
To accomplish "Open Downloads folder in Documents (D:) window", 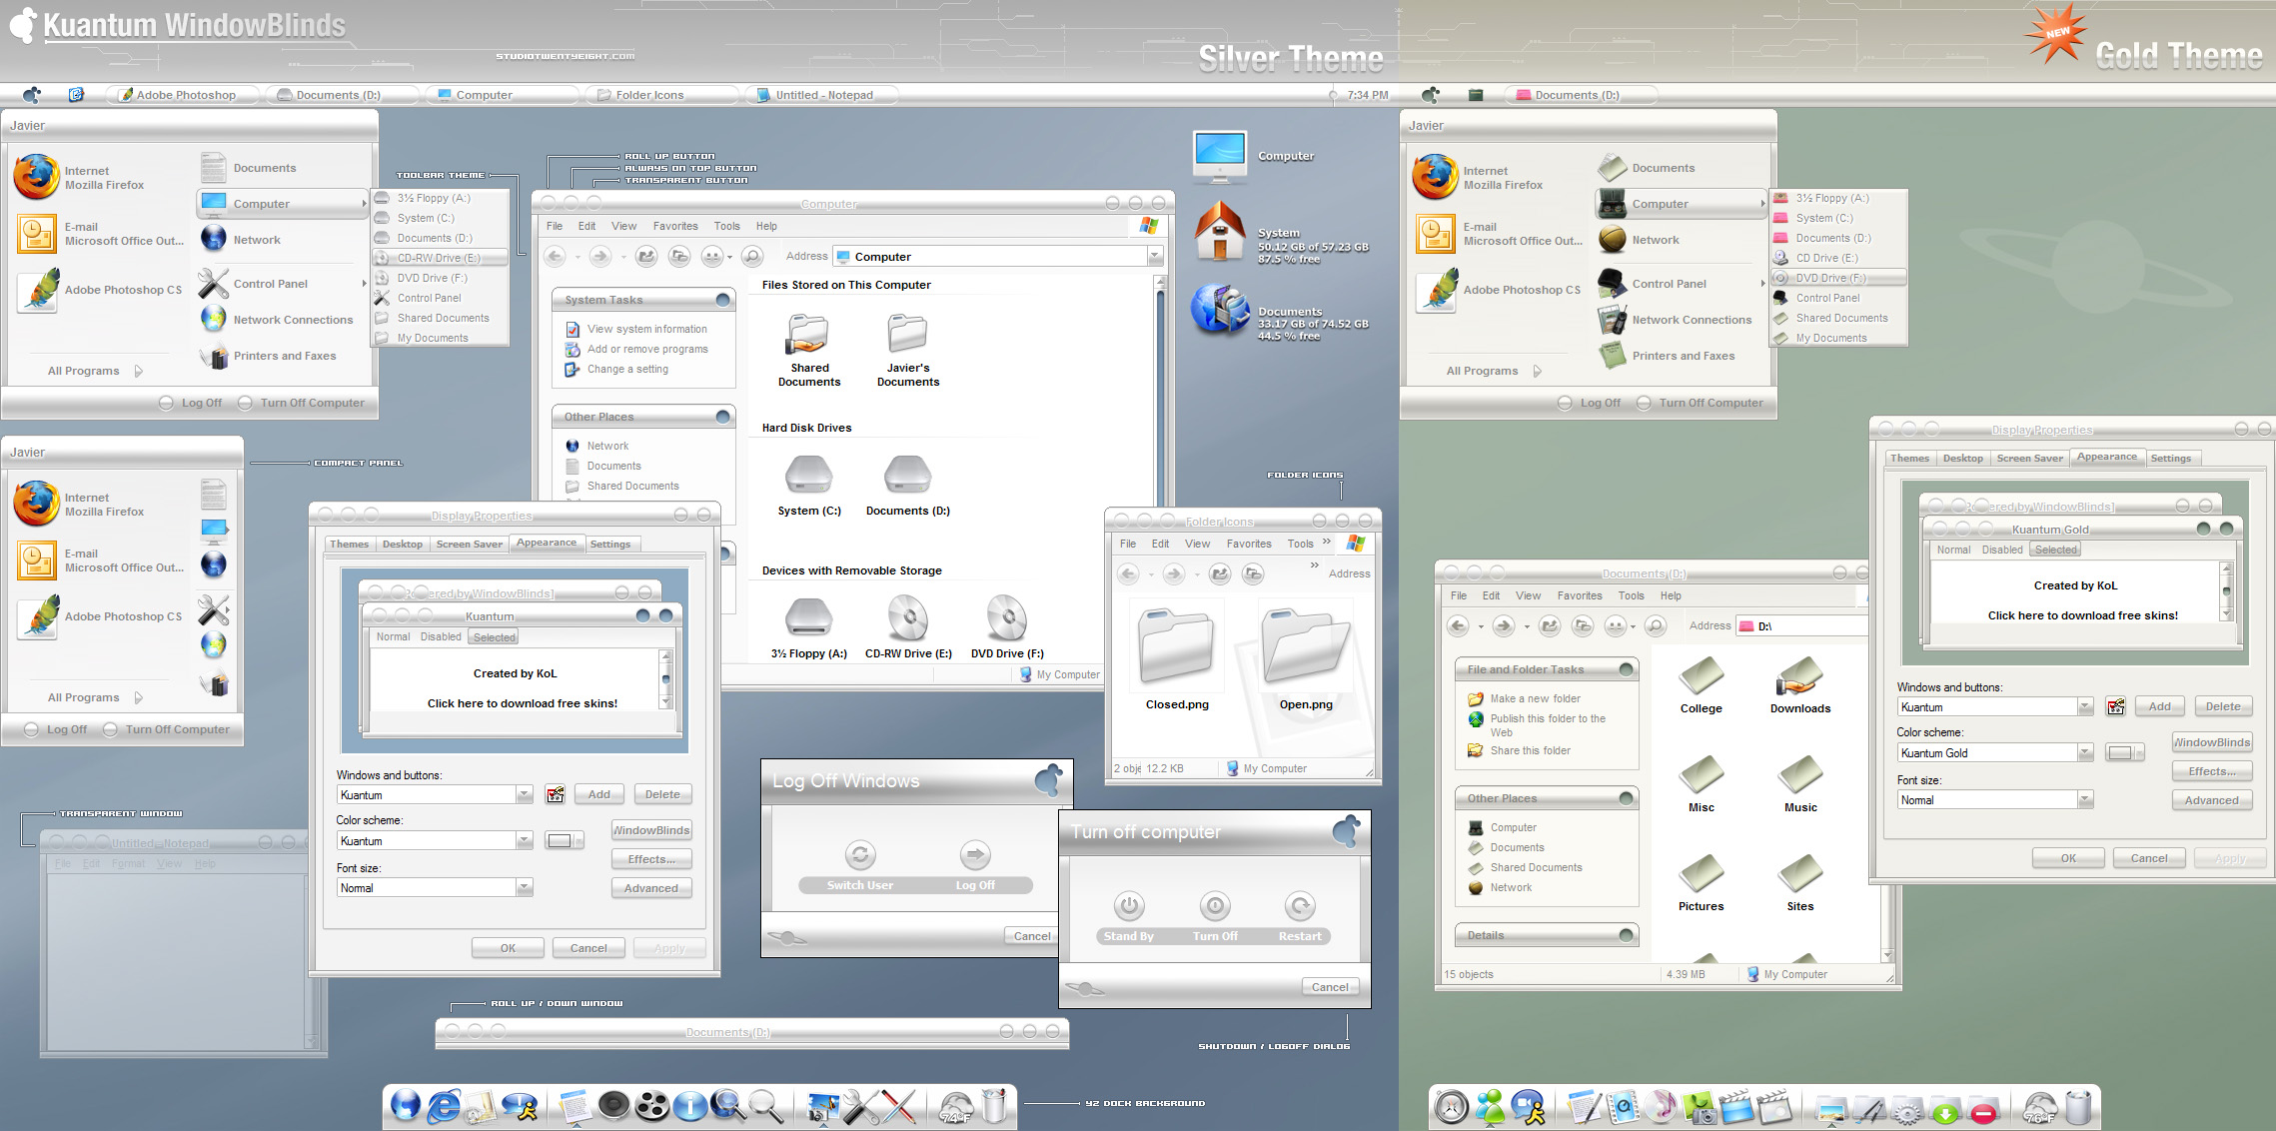I will tap(1800, 685).
